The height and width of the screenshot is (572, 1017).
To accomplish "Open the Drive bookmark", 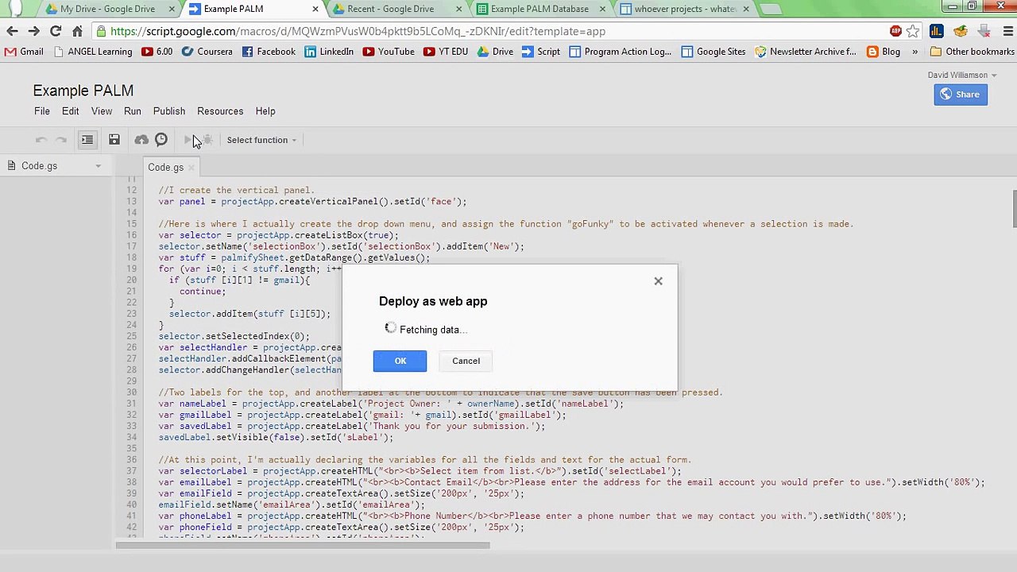I will [x=495, y=52].
